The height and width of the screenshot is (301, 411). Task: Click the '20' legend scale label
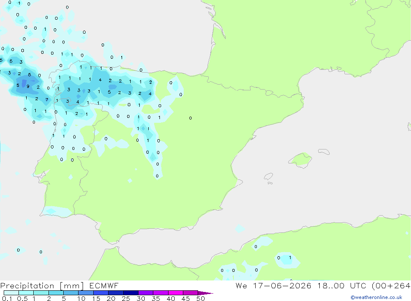111,299
